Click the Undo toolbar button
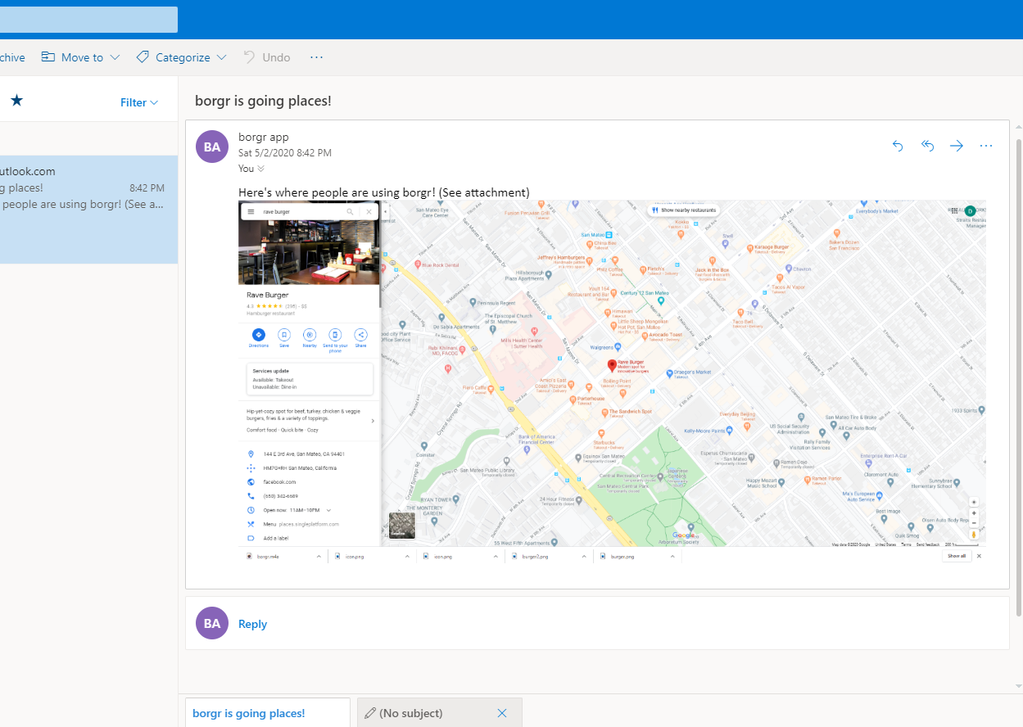Image resolution: width=1023 pixels, height=727 pixels. (x=267, y=57)
